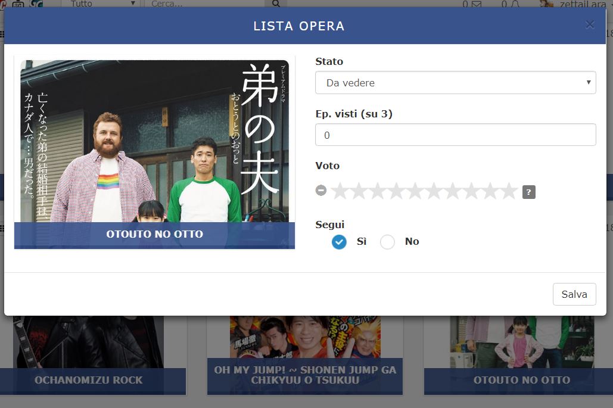The width and height of the screenshot is (613, 408).
Task: Clear the rating with the minus icon
Action: [x=321, y=191]
